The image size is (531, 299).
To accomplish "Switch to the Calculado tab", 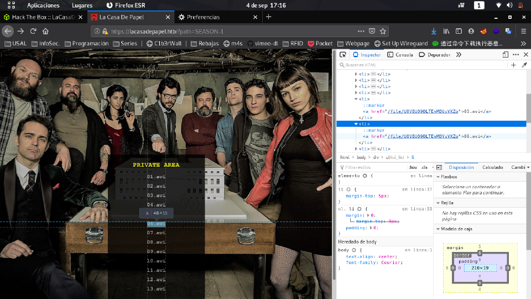I will 492,167.
